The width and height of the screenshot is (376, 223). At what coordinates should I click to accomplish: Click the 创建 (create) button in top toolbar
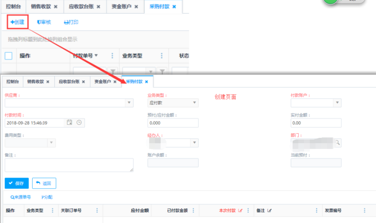pos(18,22)
